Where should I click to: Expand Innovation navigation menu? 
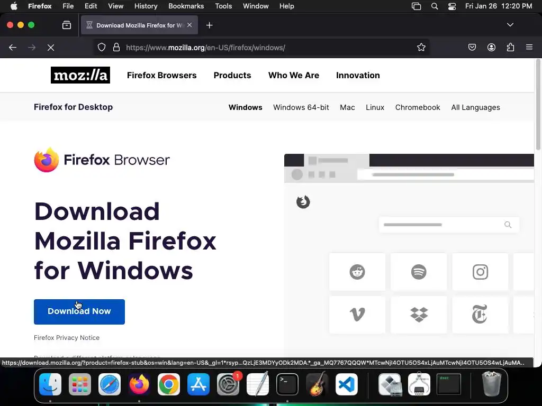(358, 75)
